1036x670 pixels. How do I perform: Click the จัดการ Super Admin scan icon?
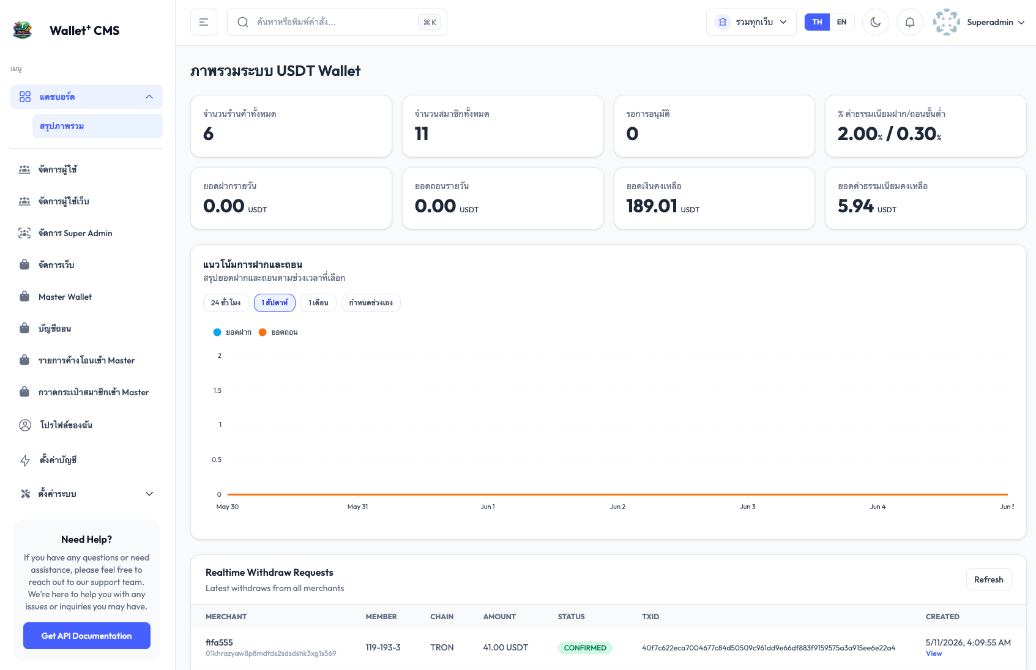[24, 233]
